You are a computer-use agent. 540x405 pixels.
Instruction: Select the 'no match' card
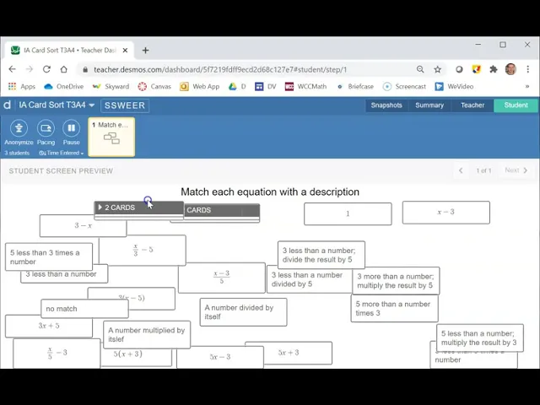[84, 309]
